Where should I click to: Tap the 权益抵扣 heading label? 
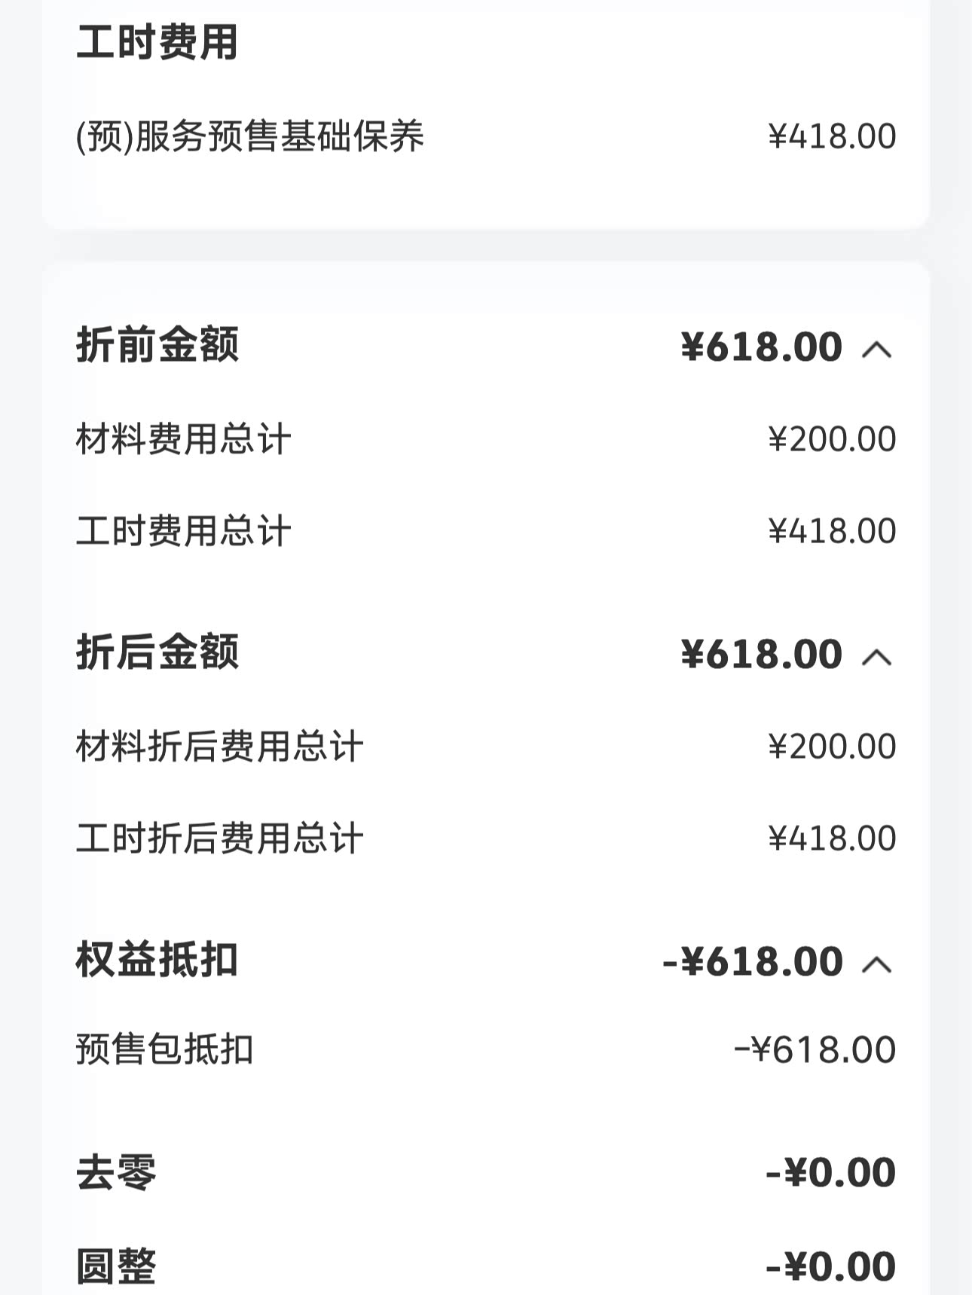click(157, 960)
